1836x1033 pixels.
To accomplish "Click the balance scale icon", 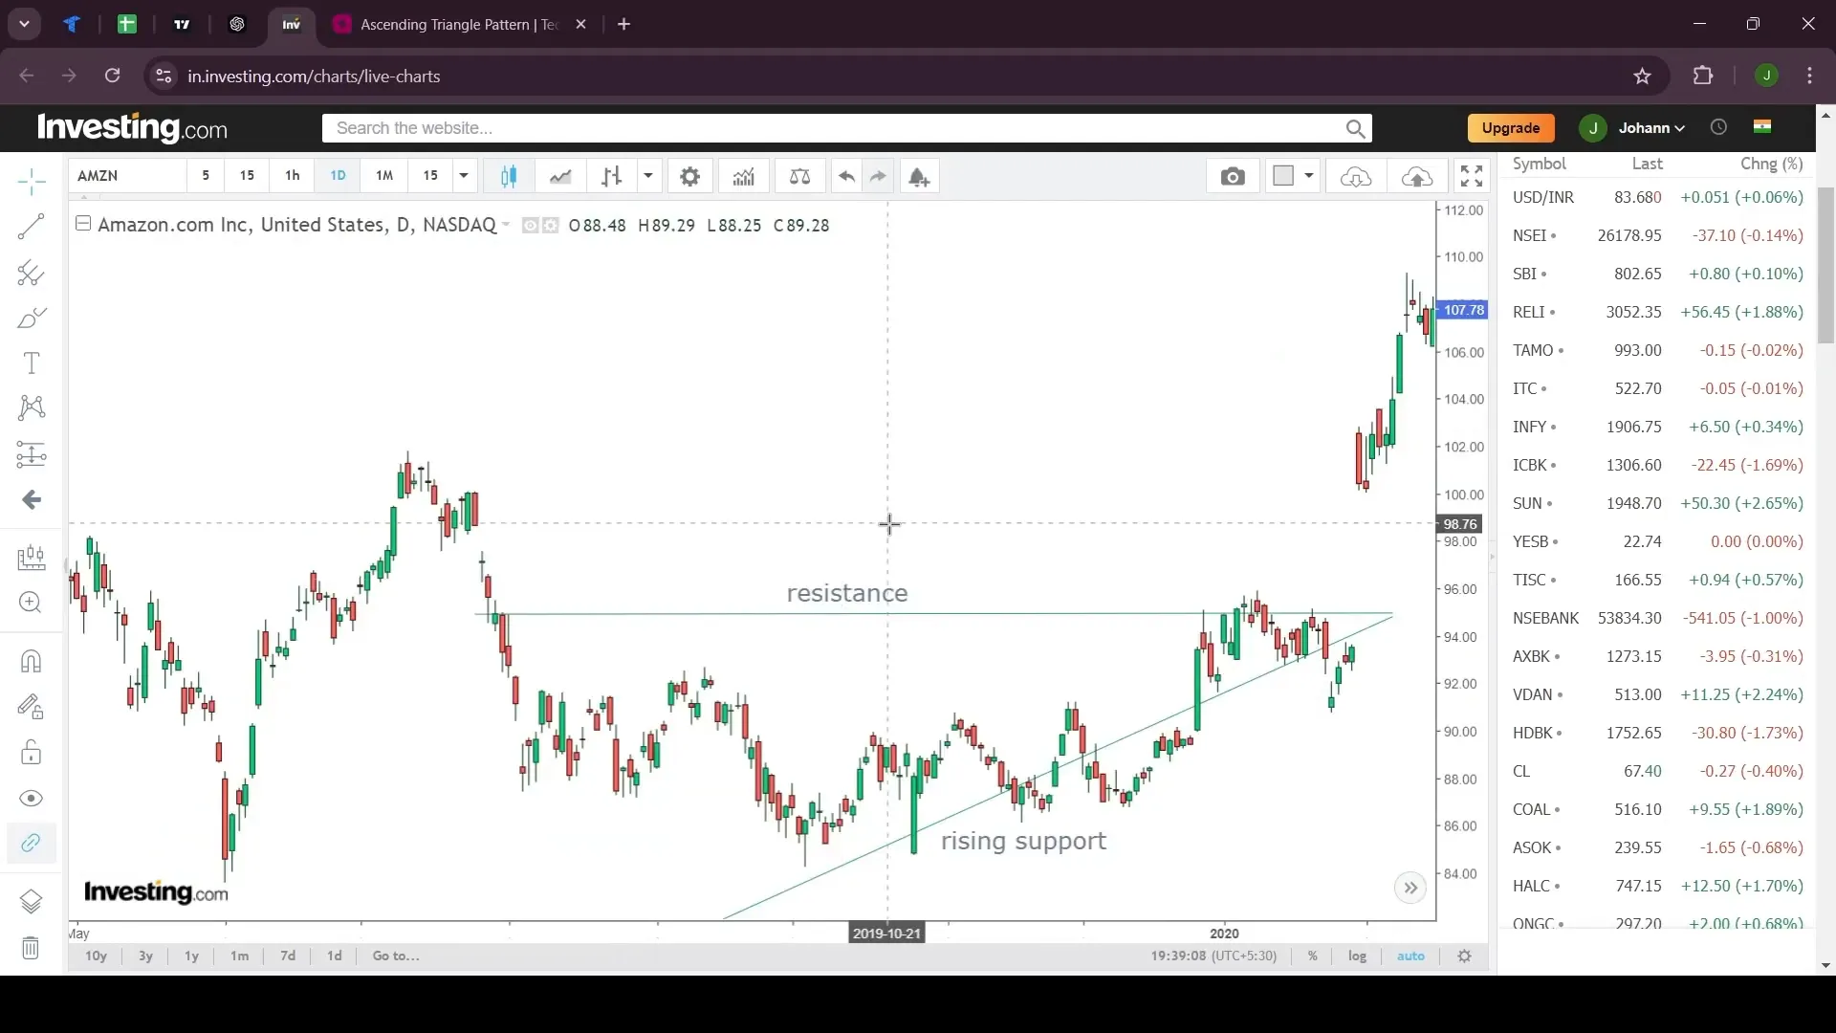I will point(799,176).
